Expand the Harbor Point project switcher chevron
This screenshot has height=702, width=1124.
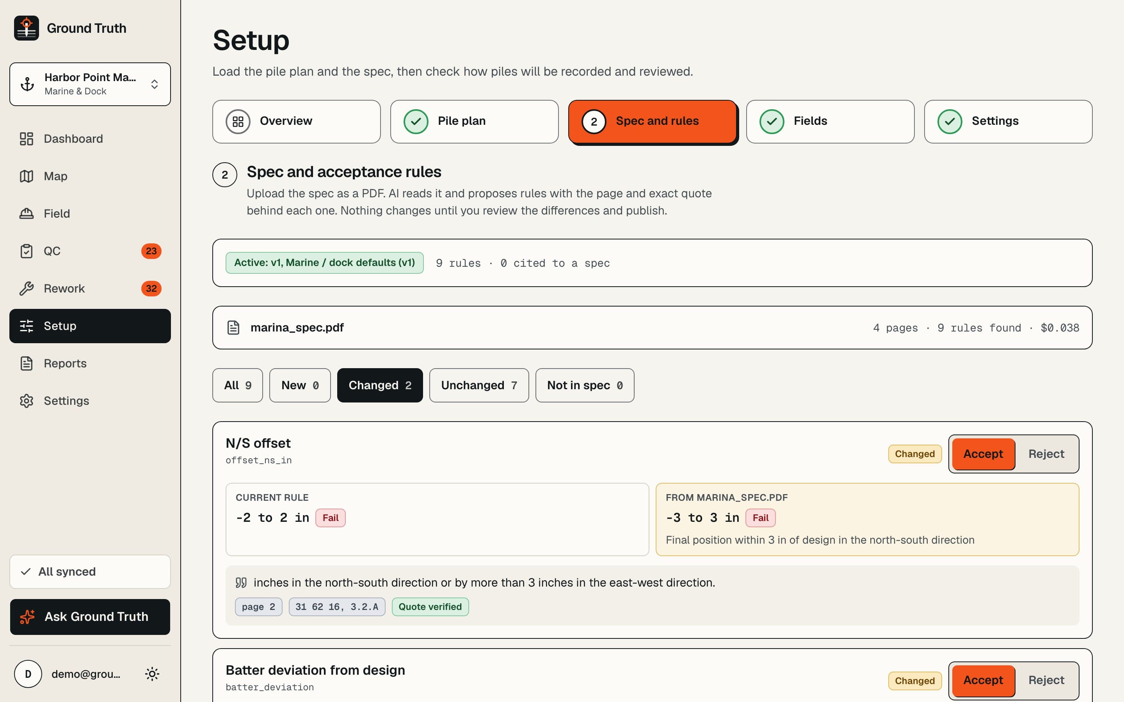pos(155,84)
